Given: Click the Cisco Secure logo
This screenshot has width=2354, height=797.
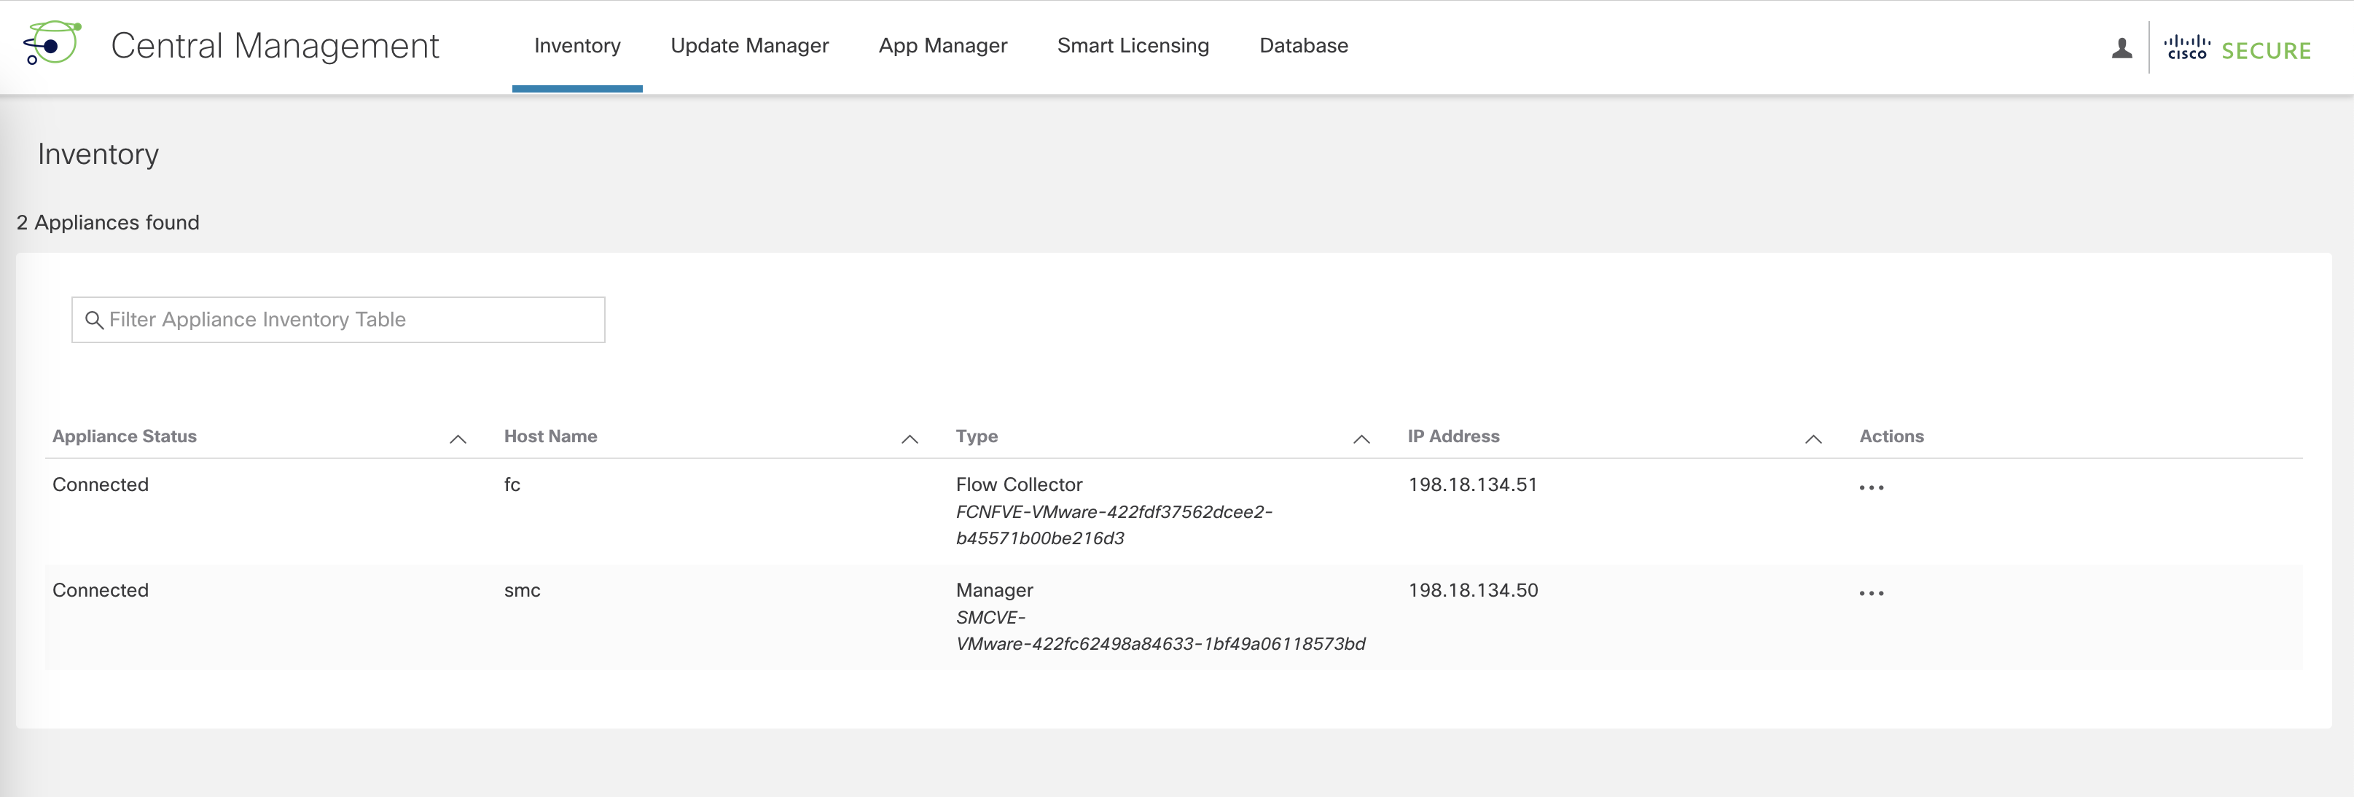Looking at the screenshot, I should 2237,48.
